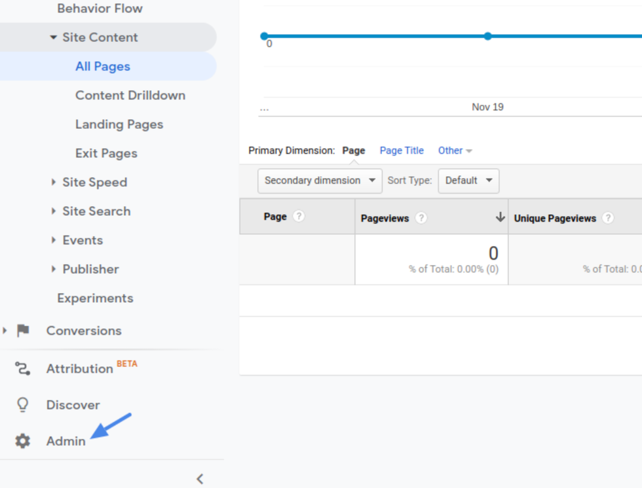Click the Discover lightbulb icon
The image size is (642, 488).
tap(23, 405)
